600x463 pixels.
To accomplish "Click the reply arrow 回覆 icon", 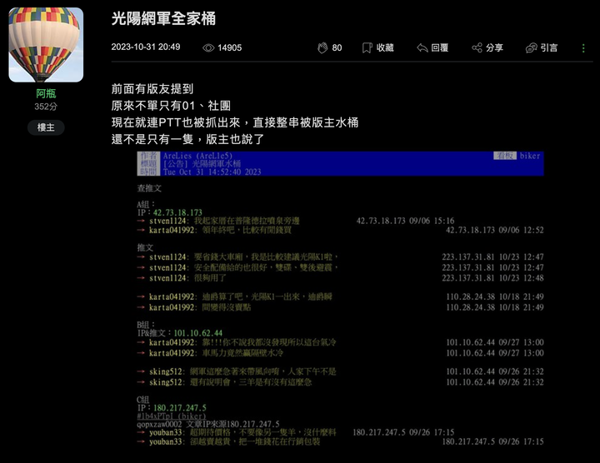I will [422, 47].
